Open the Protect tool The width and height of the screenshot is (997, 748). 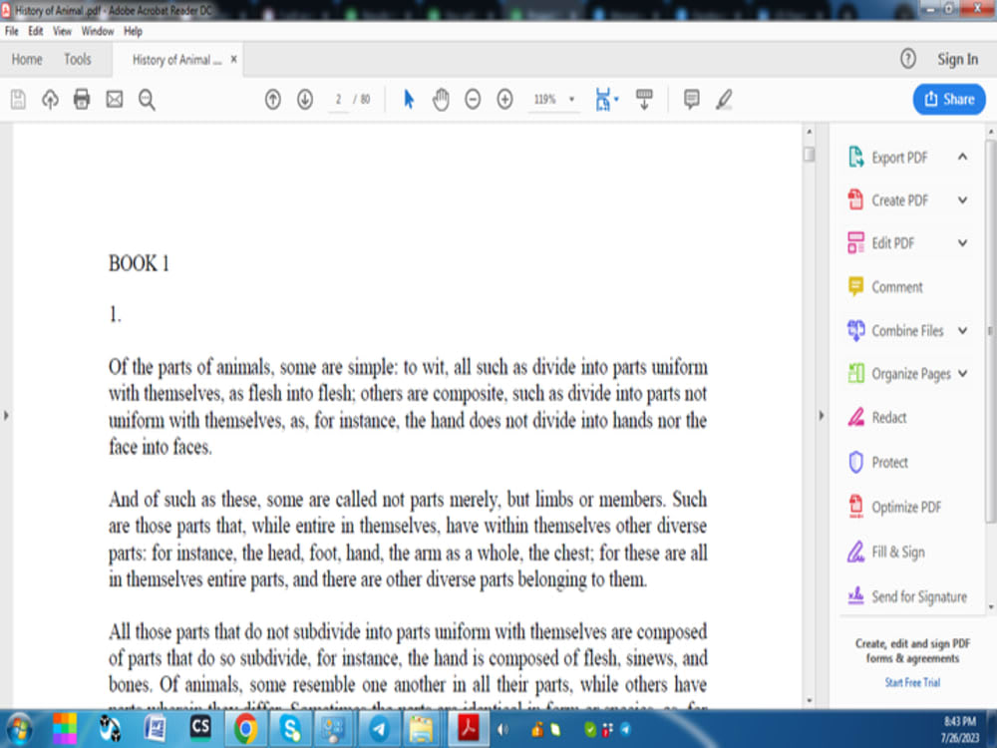pos(889,463)
